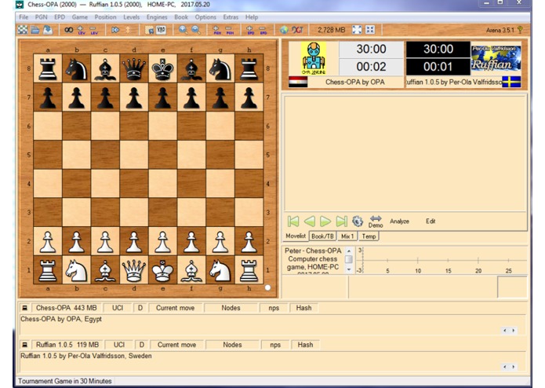Zoom in with the plus magnifier icon
The height and width of the screenshot is (388, 545).
(183, 30)
